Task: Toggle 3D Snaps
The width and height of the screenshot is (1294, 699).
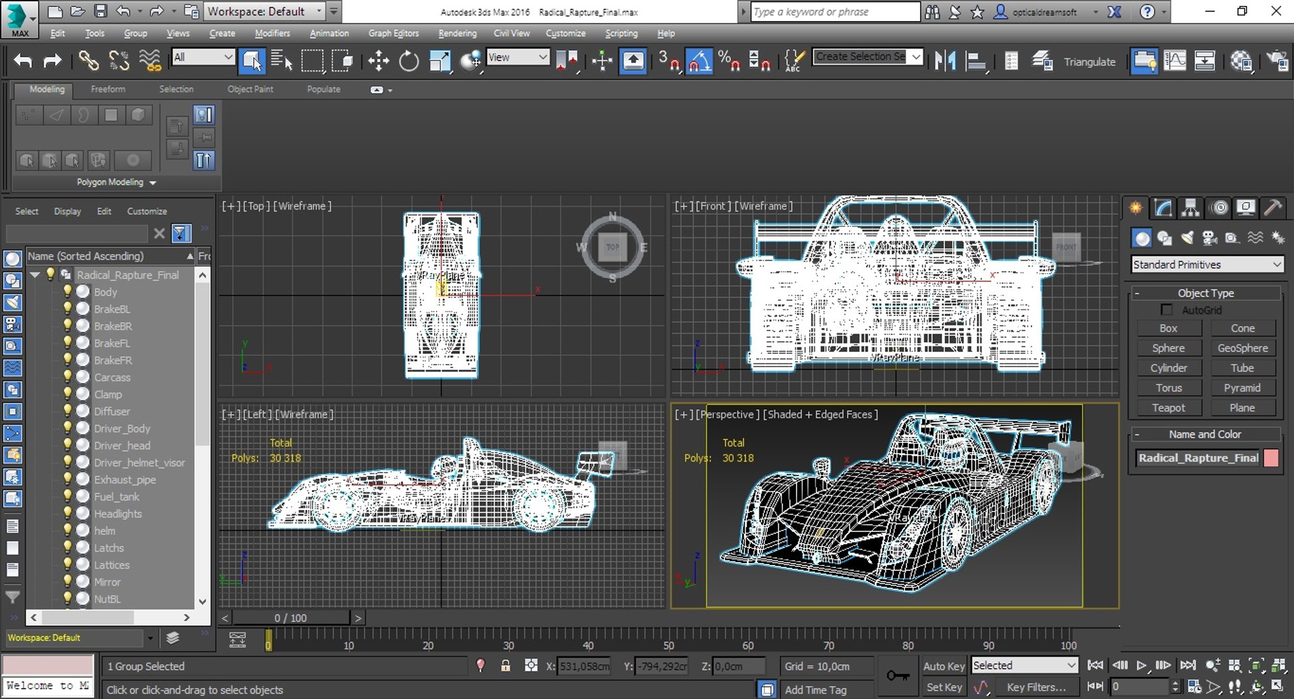Action: 669,61
